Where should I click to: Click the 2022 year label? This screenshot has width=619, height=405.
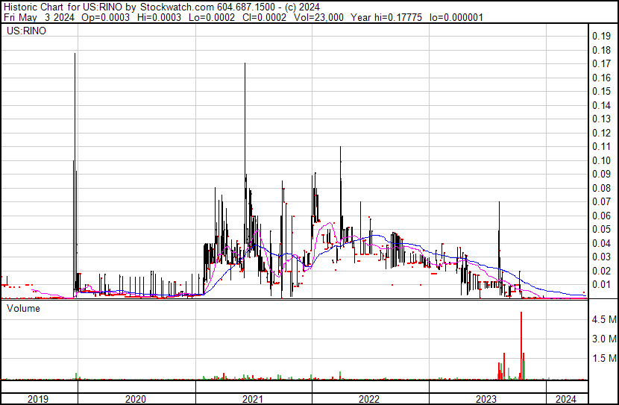368,399
